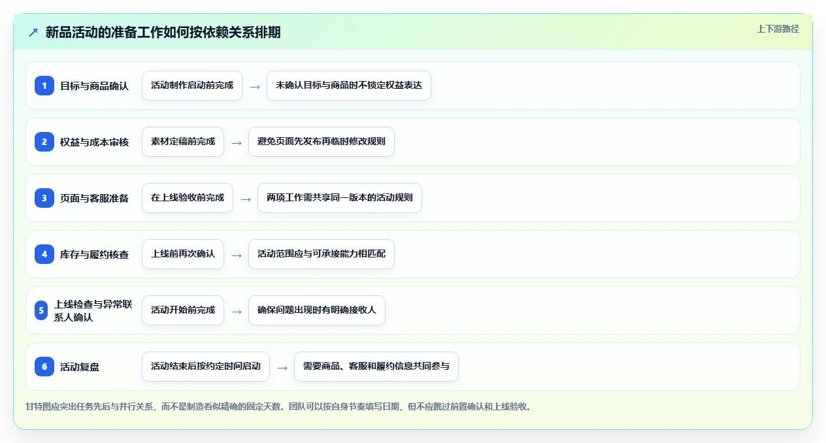Click the arrow after 素材定稿前完成
The height and width of the screenshot is (443, 826).
[237, 142]
